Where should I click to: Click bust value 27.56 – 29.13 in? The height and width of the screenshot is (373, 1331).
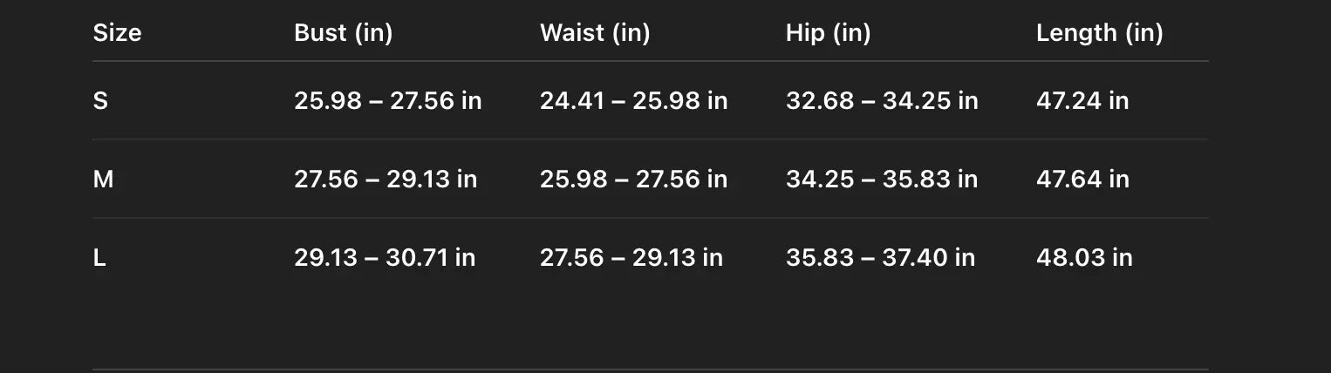[x=386, y=180]
